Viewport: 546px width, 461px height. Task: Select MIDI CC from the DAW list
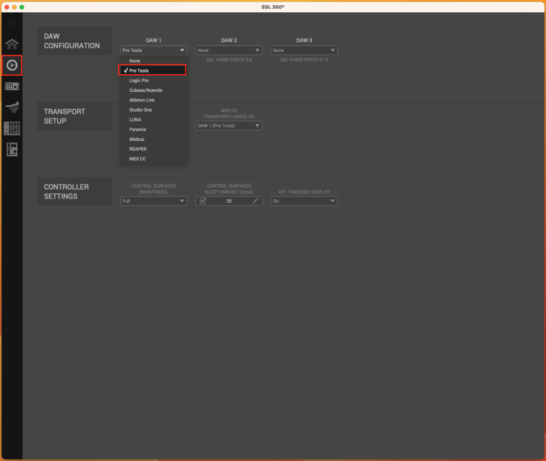[154, 158]
